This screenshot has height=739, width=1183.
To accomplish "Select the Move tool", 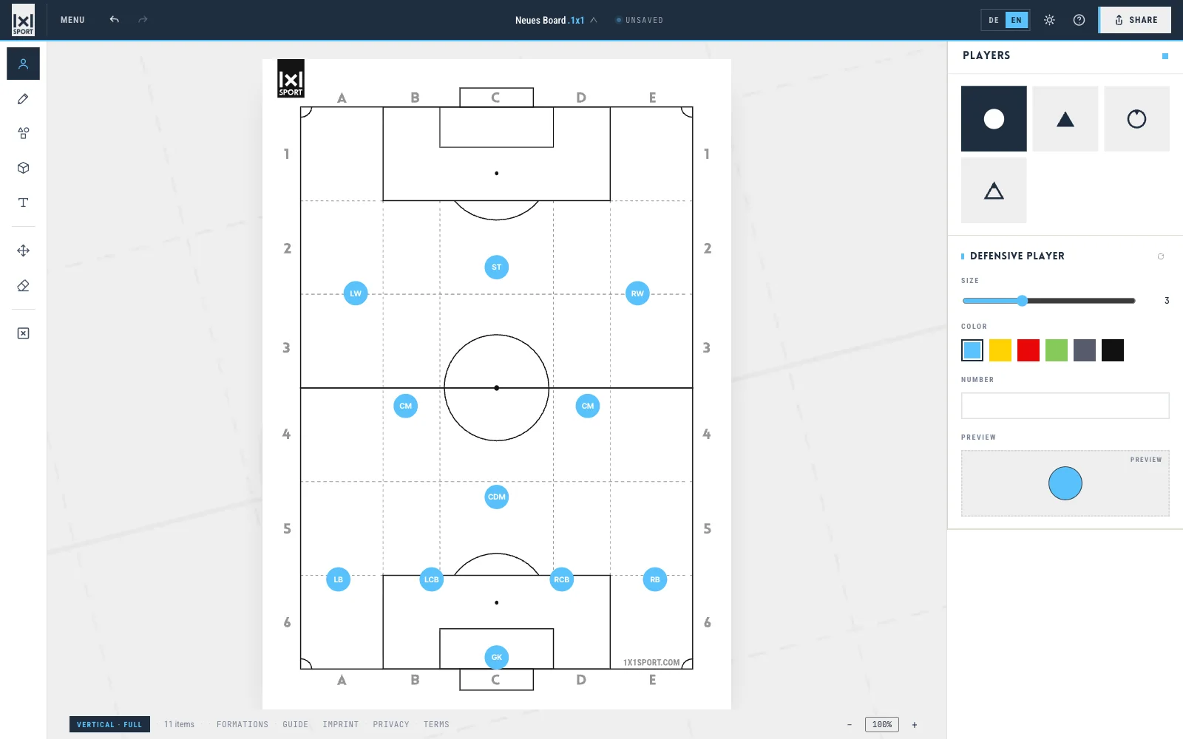I will point(23,251).
